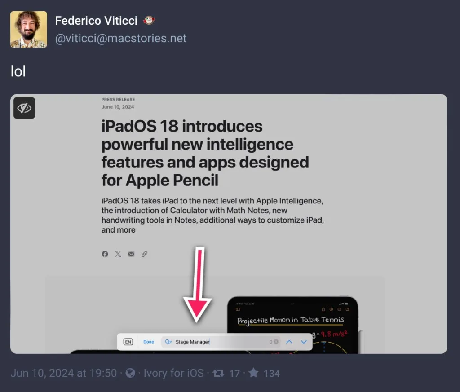Image resolution: width=460 pixels, height=392 pixels.
Task: Open Federico Viticci's profile avatar
Action: [x=28, y=29]
